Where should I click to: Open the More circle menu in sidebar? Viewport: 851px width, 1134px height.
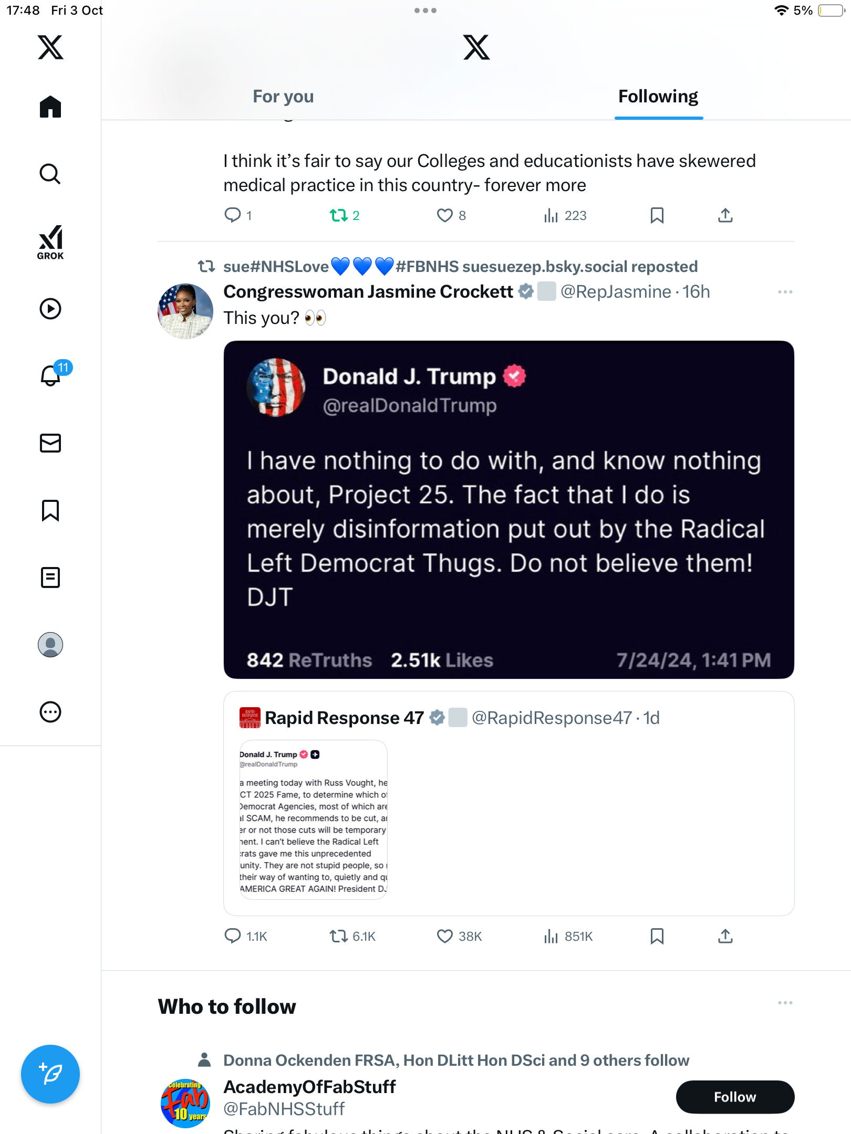50,712
